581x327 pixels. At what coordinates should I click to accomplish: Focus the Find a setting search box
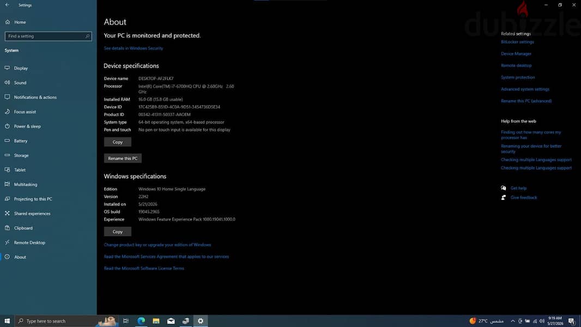coord(48,37)
